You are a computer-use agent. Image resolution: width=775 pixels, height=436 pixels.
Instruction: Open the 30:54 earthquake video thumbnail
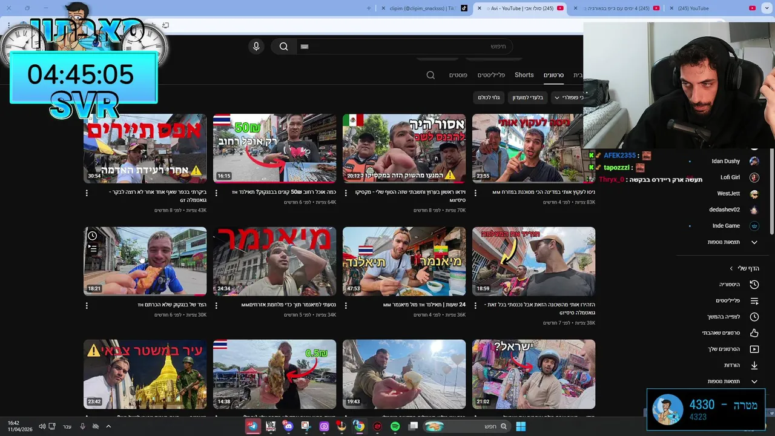click(145, 148)
